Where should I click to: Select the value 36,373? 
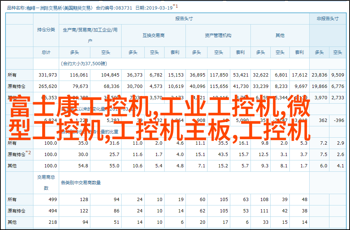[x=135, y=75]
